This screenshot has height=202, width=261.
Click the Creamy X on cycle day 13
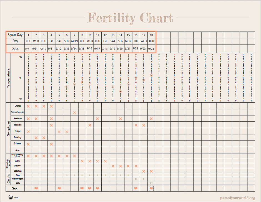(113, 166)
